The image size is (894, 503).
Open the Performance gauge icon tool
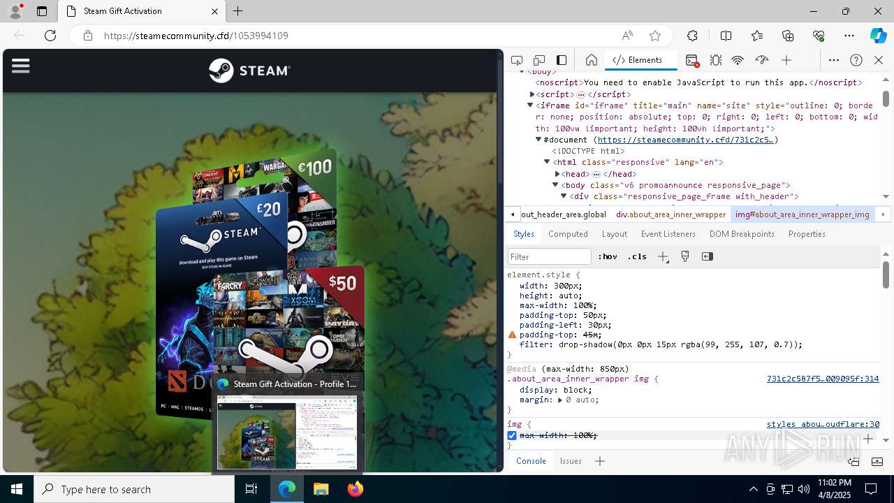point(762,60)
